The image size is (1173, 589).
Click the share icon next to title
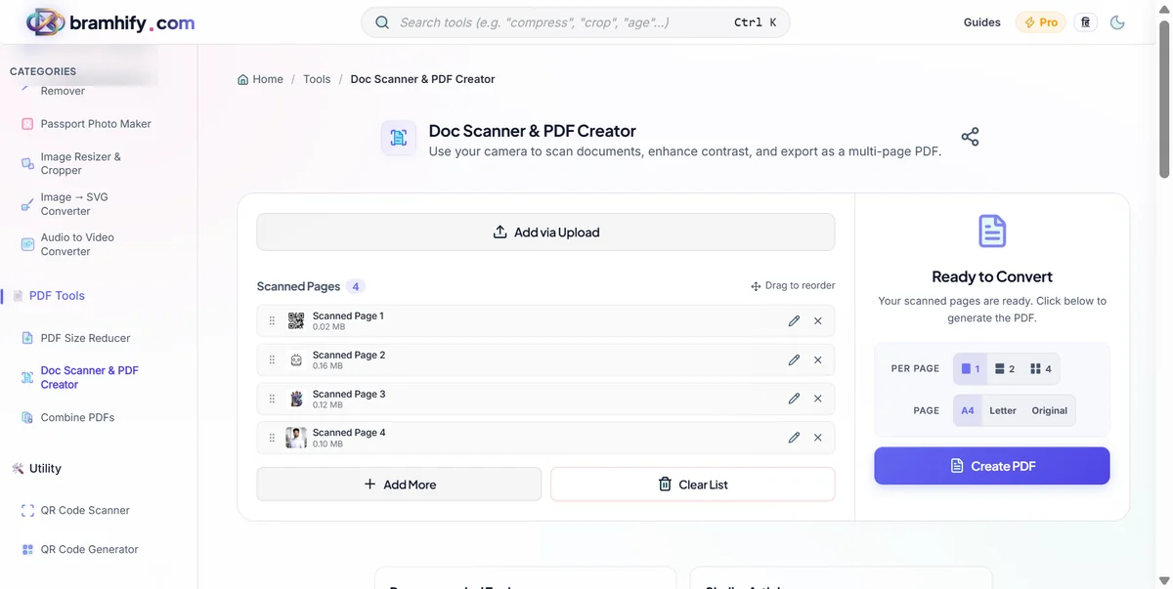[x=970, y=137]
